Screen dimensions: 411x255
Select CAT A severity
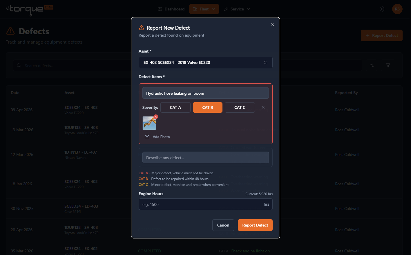tap(175, 107)
